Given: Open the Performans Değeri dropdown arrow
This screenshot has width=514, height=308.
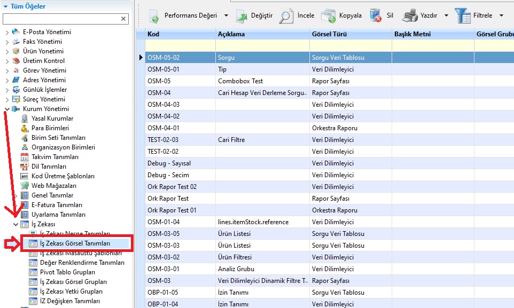Looking at the screenshot, I should pos(226,15).
